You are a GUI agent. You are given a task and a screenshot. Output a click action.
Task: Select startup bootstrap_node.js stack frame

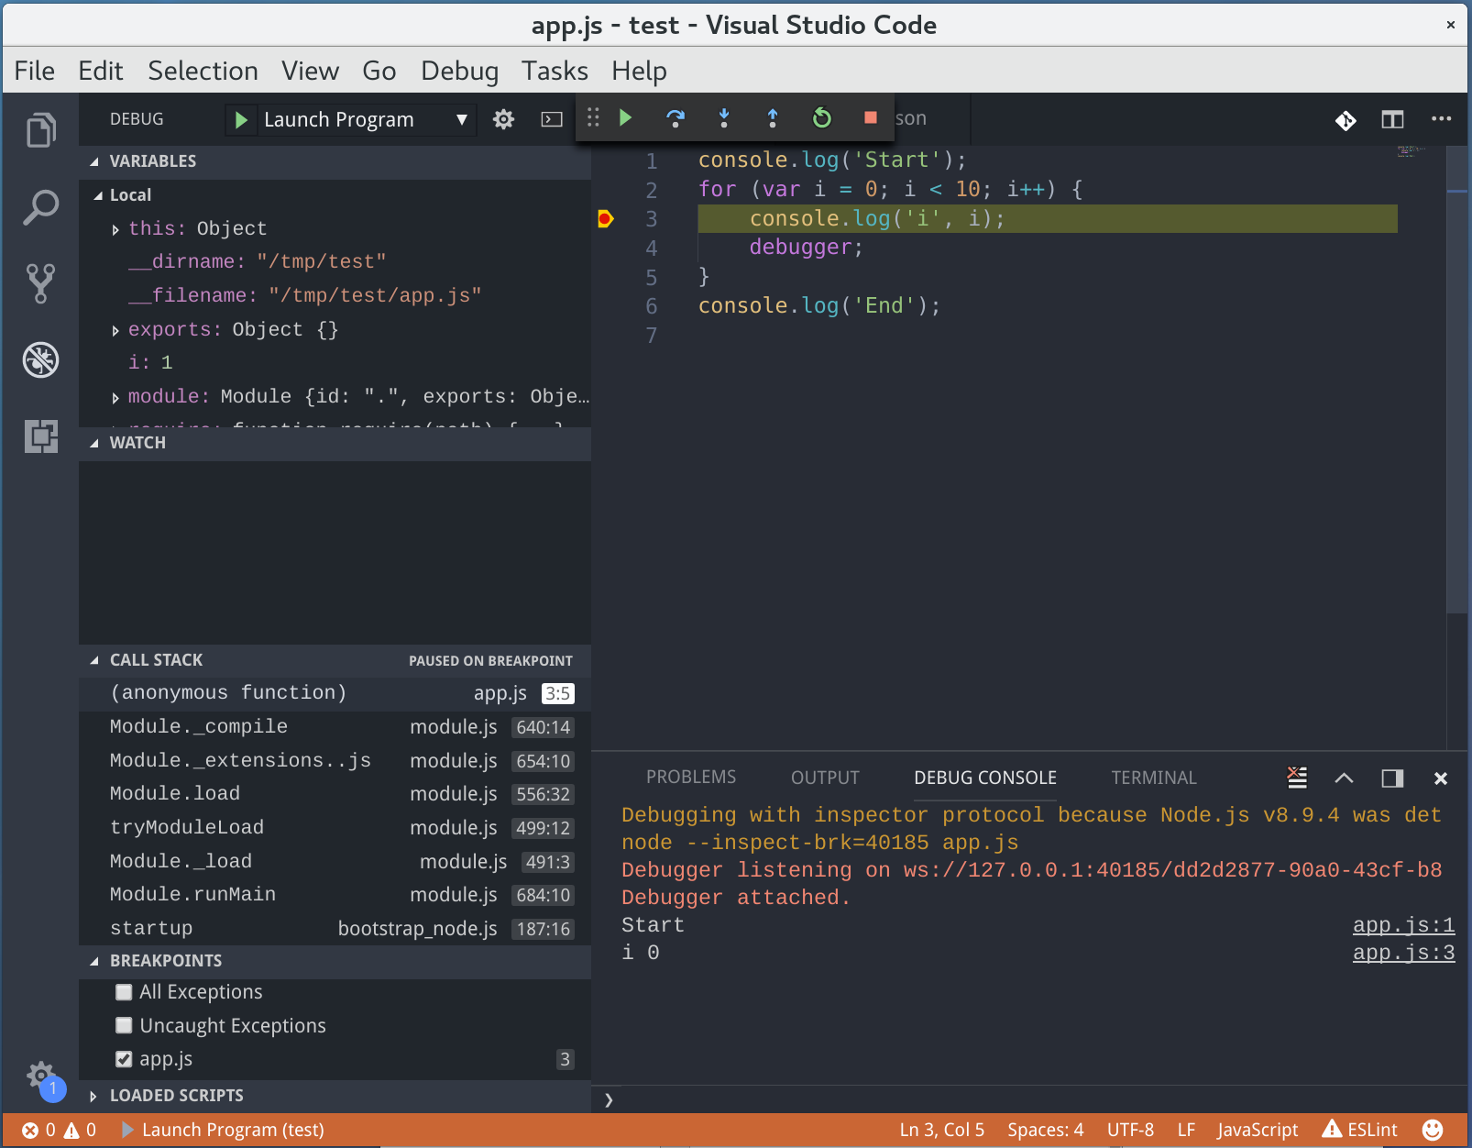click(x=335, y=929)
